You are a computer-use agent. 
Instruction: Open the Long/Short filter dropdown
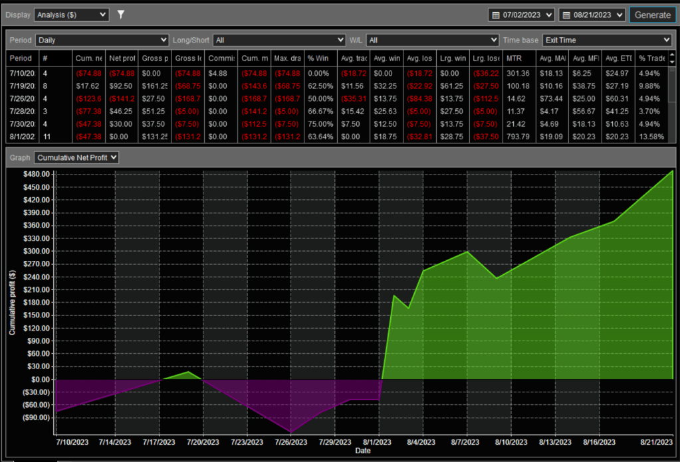(x=279, y=40)
